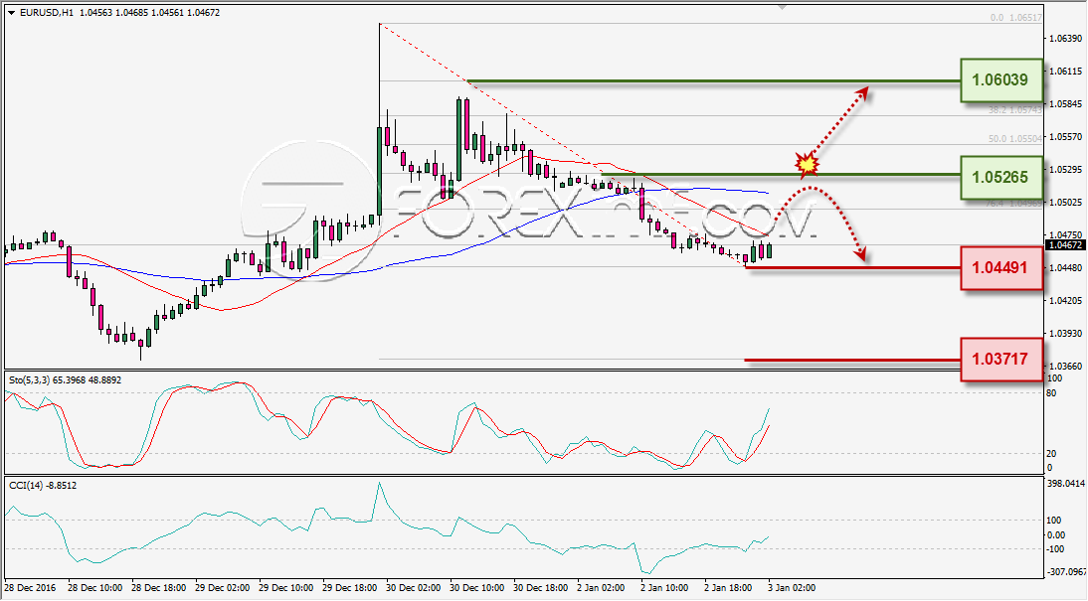Click the Fibonacci 38.2 level label

point(1015,109)
